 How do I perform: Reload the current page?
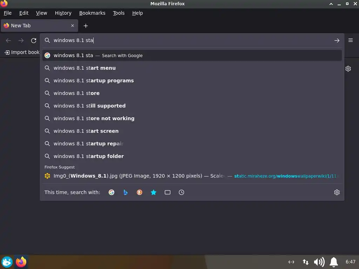click(34, 41)
